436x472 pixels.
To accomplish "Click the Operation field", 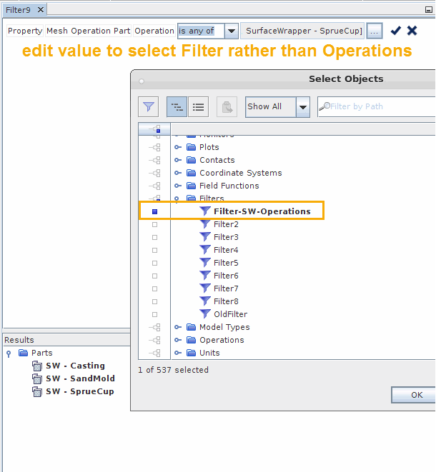I will point(154,31).
